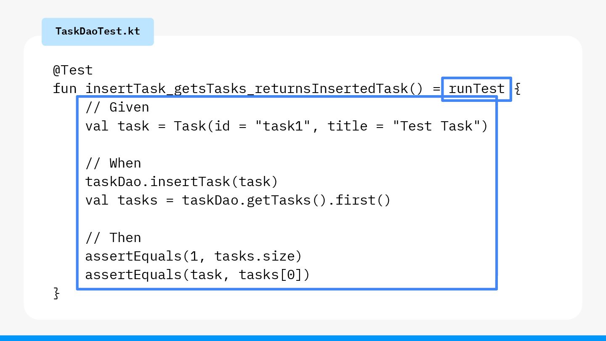Click the // Given comment
606x341 pixels.
tap(117, 107)
